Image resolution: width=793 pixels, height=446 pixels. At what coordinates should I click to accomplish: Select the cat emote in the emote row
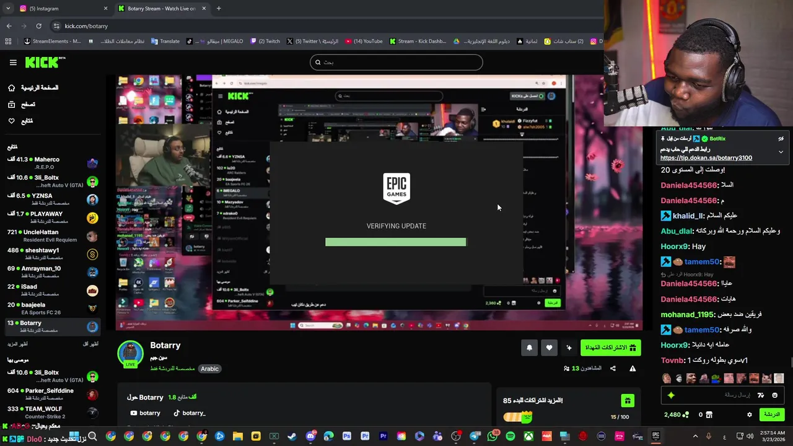tap(766, 378)
